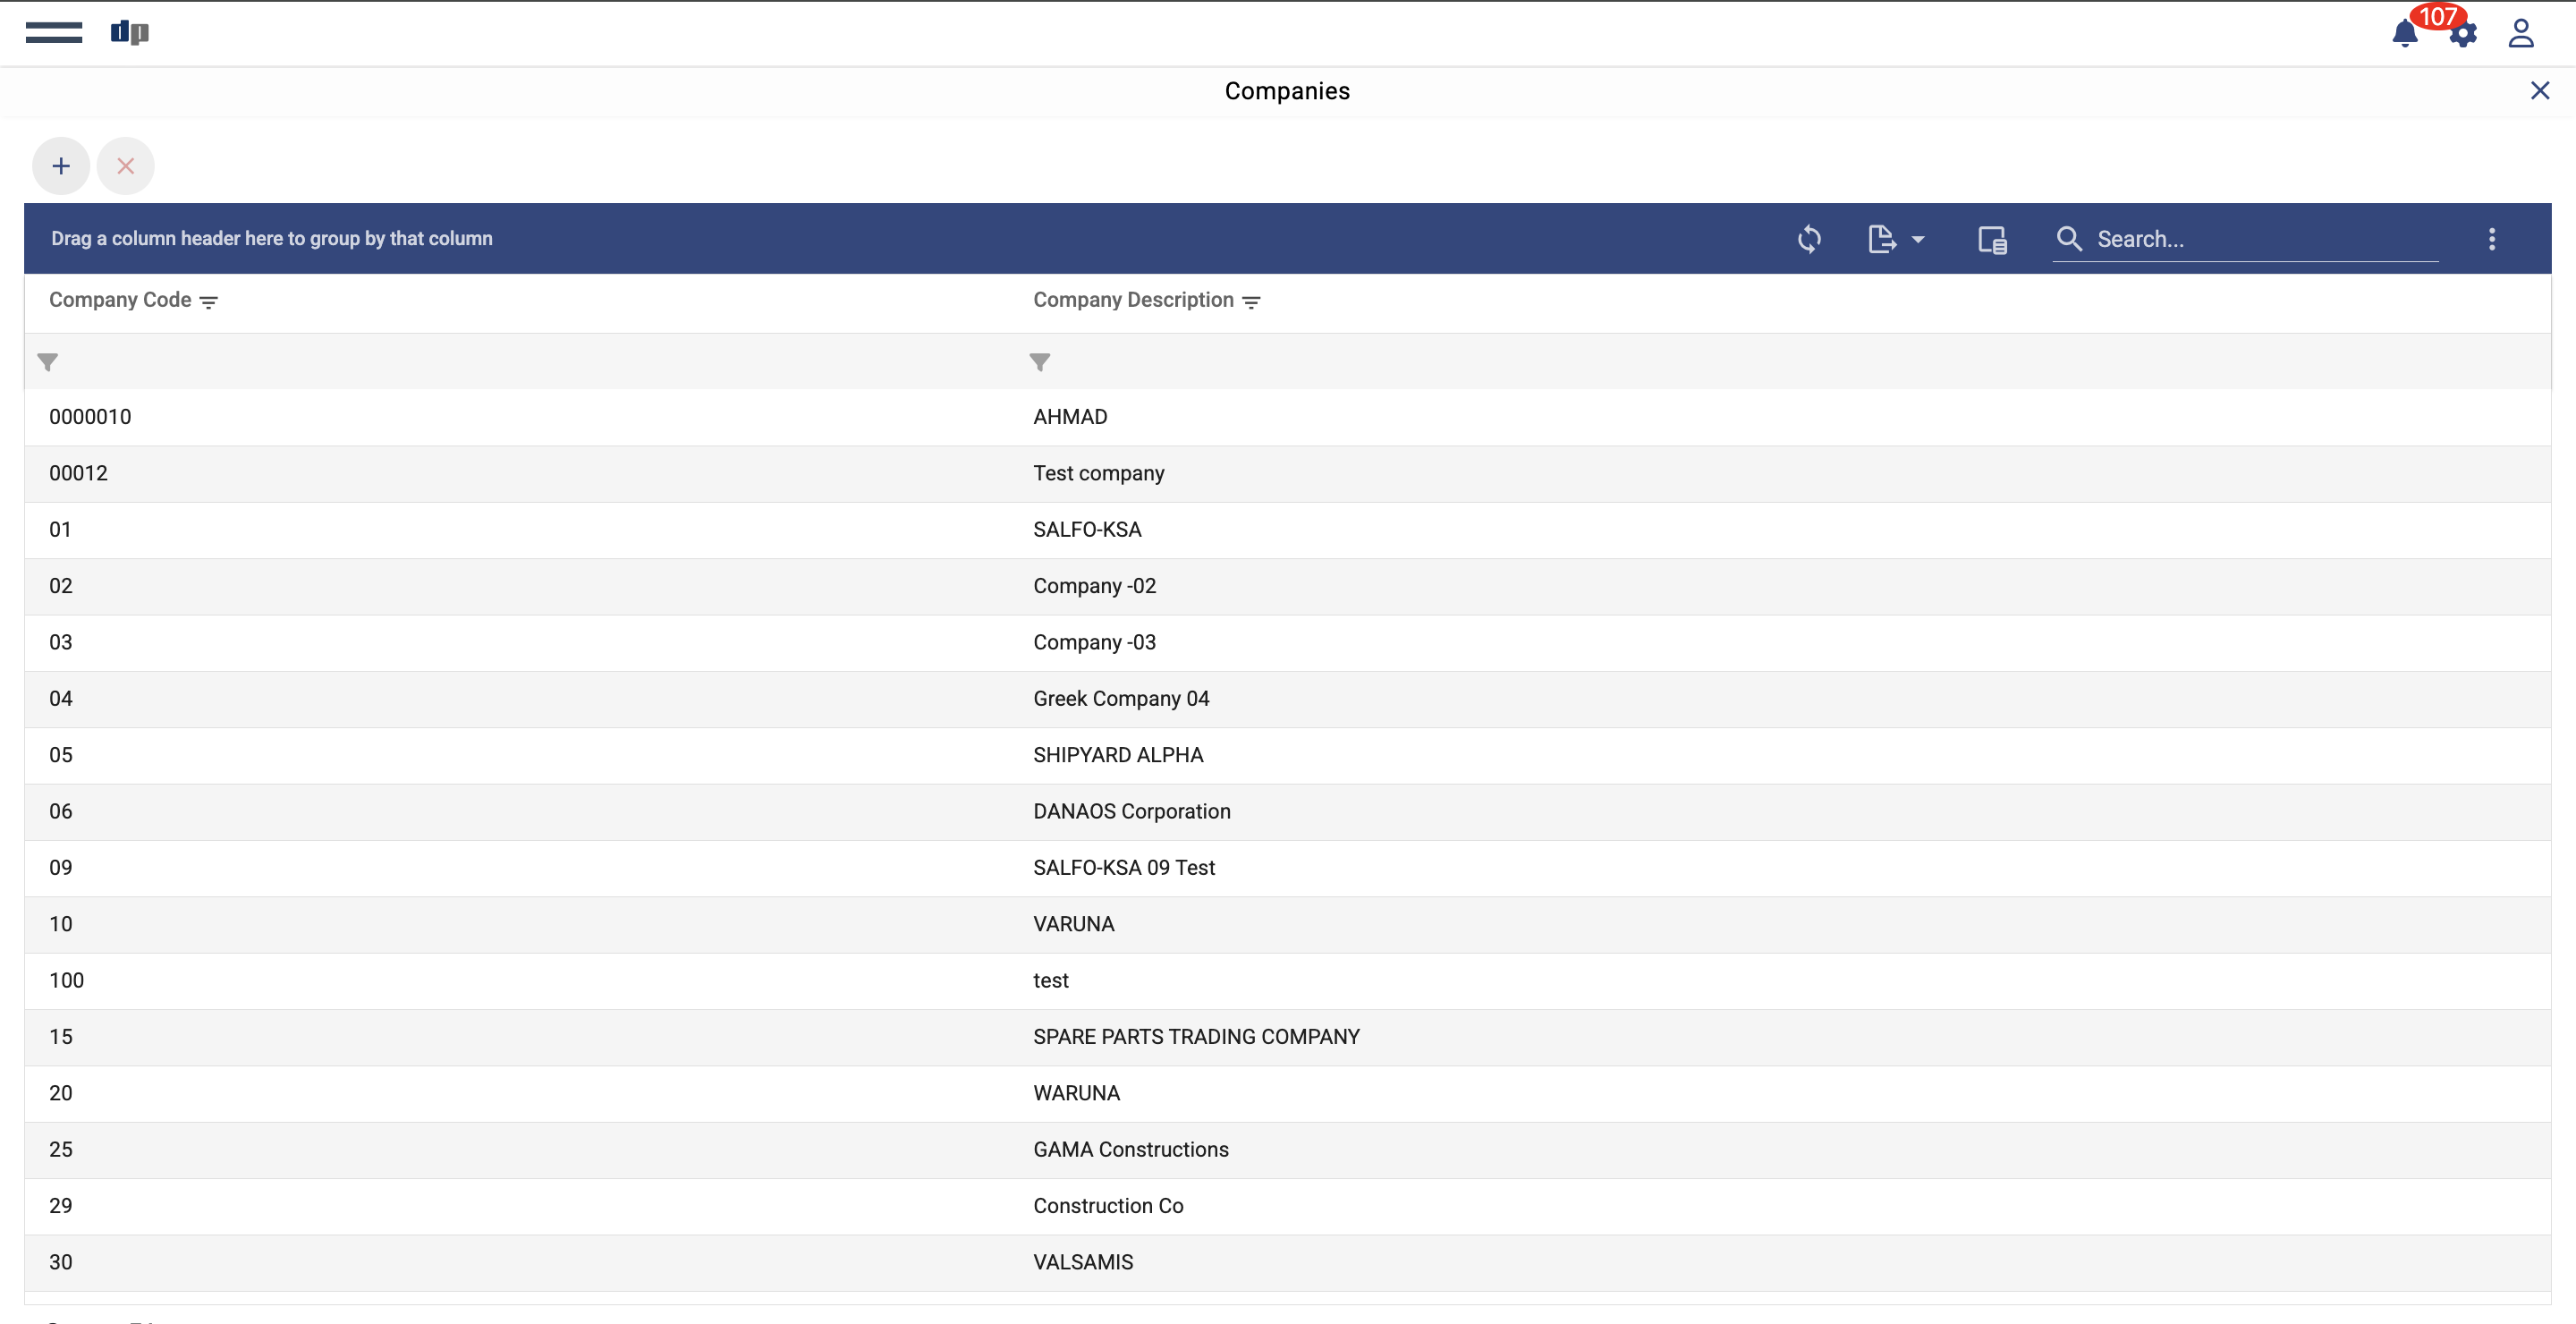Click Company Code filter row funnel
Screen dimensions: 2576x1324
click(x=47, y=362)
